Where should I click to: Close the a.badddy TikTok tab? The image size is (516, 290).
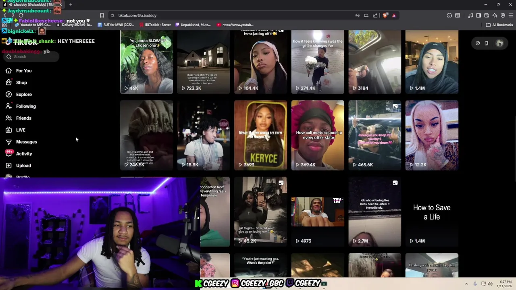(61, 4)
